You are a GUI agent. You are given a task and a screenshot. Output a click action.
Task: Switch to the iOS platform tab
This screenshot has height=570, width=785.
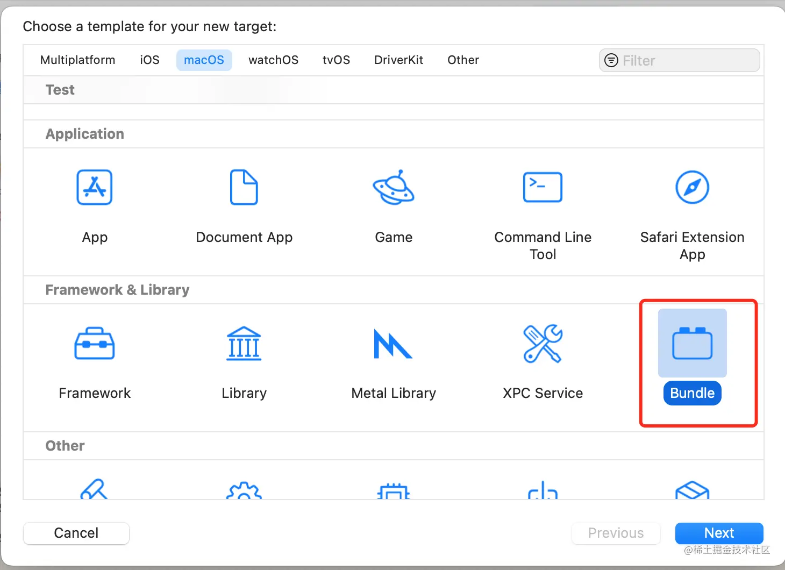pos(150,60)
